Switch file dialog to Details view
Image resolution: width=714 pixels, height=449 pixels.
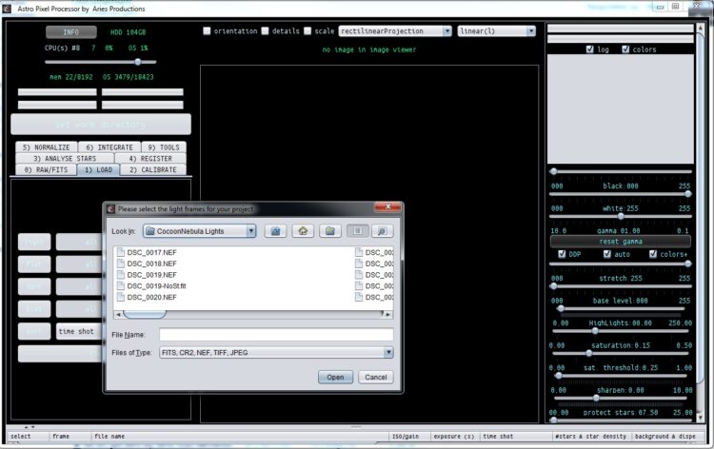382,231
